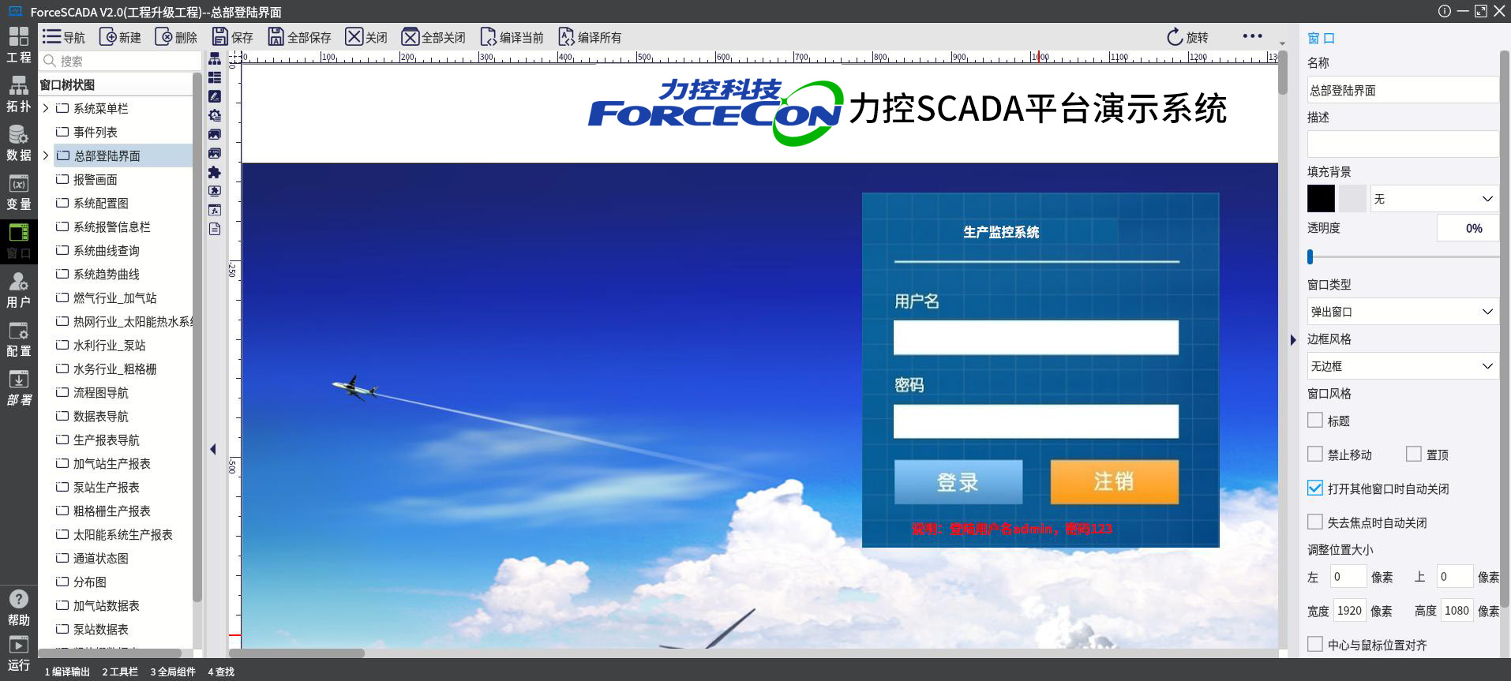Expand the 总部登陆界面 tree node
The height and width of the screenshot is (681, 1511).
tap(46, 155)
